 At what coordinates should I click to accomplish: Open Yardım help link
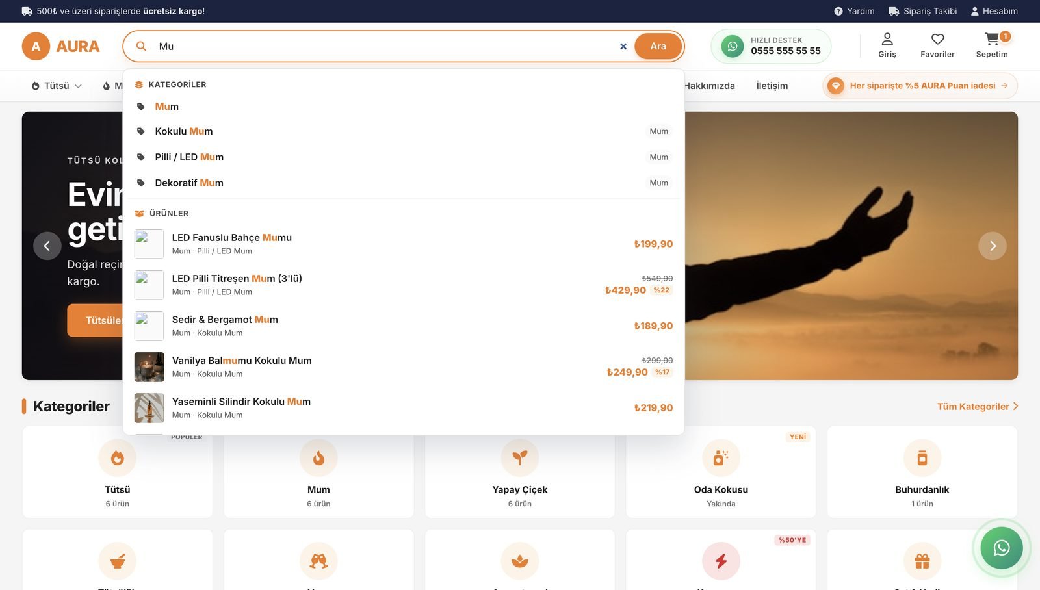(x=854, y=11)
